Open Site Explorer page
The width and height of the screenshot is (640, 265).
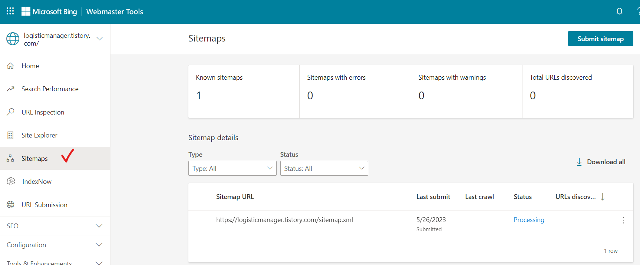55,135
